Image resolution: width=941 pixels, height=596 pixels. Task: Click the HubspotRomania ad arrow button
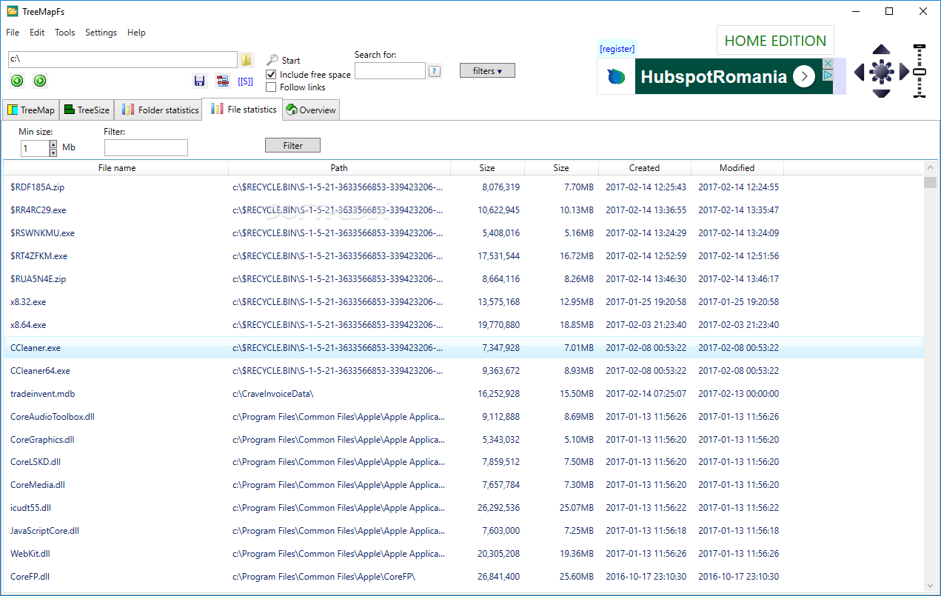click(804, 76)
